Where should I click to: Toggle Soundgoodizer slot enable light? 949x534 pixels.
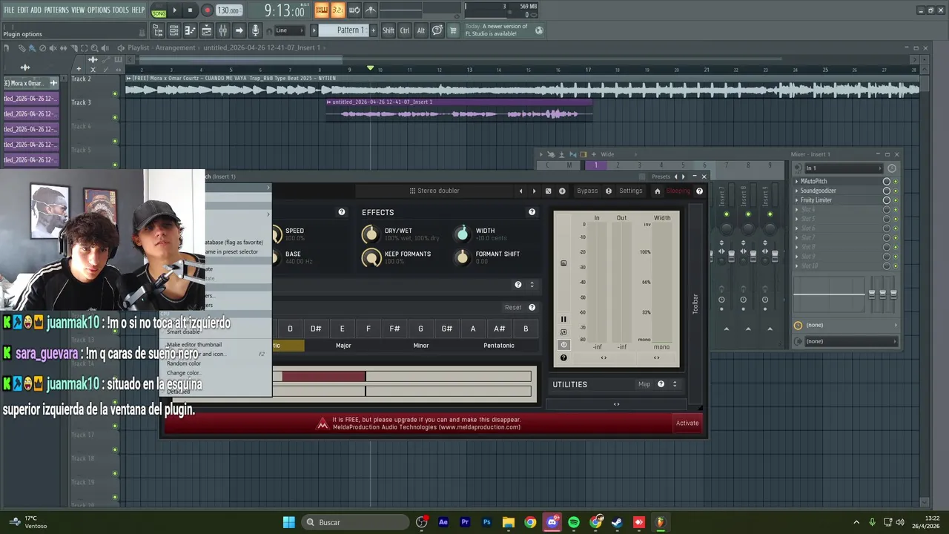pos(895,191)
